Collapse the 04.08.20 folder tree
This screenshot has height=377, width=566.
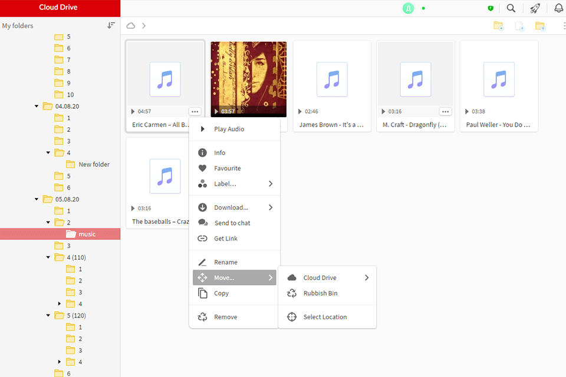[x=37, y=106]
